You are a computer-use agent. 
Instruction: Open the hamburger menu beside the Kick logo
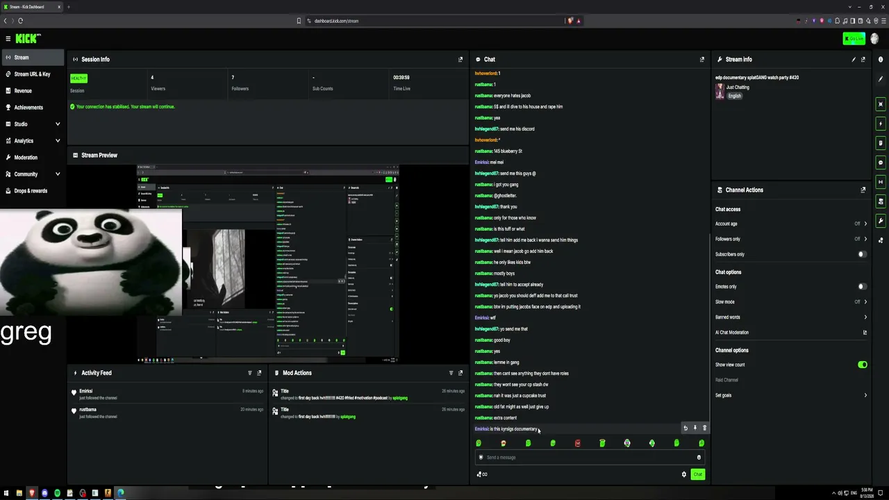pyautogui.click(x=8, y=39)
